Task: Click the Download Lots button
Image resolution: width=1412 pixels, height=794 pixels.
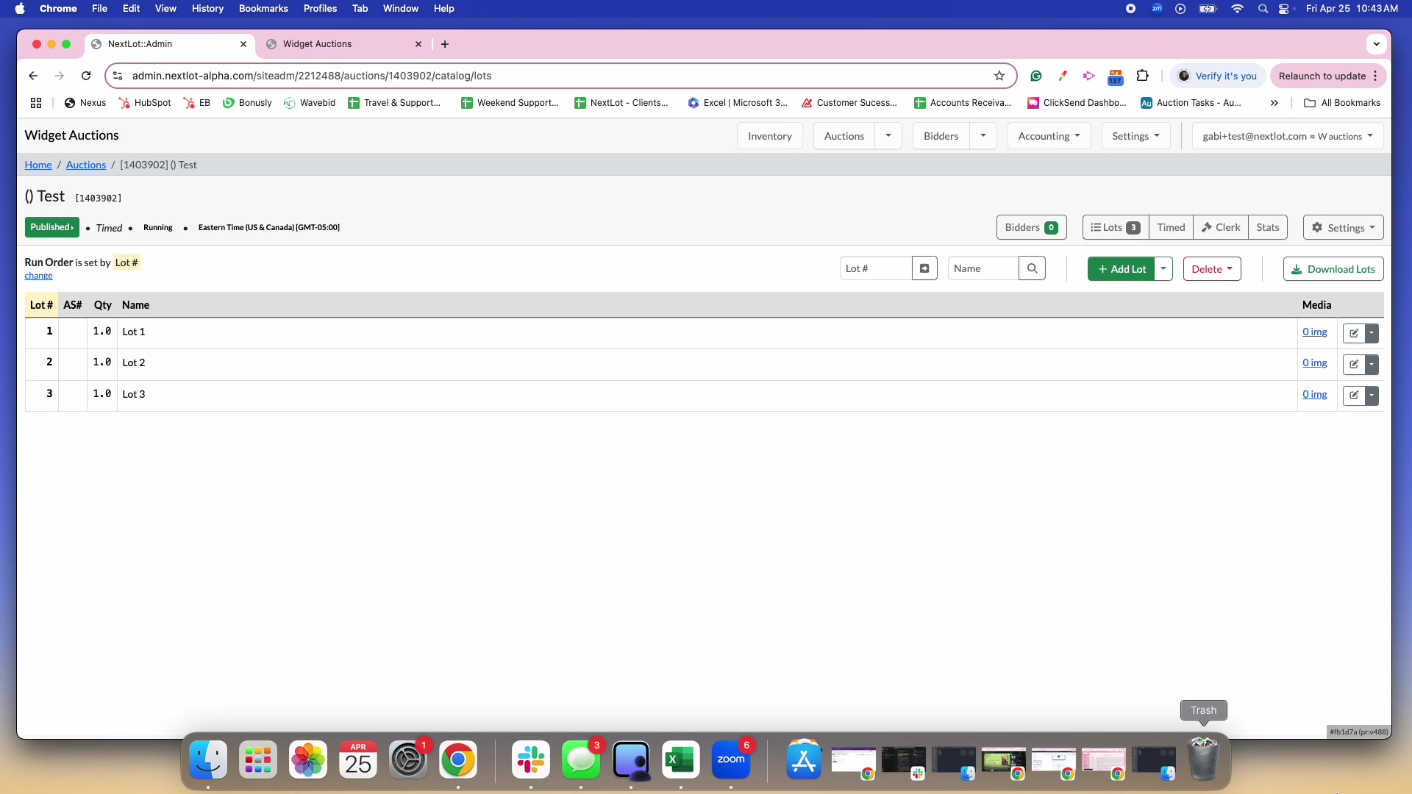Action: pyautogui.click(x=1333, y=269)
